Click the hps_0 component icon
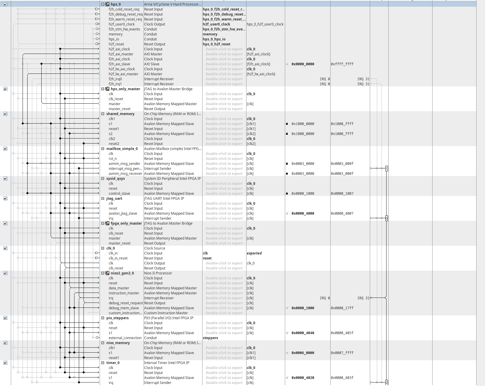The image size is (485, 386). pos(108,4)
